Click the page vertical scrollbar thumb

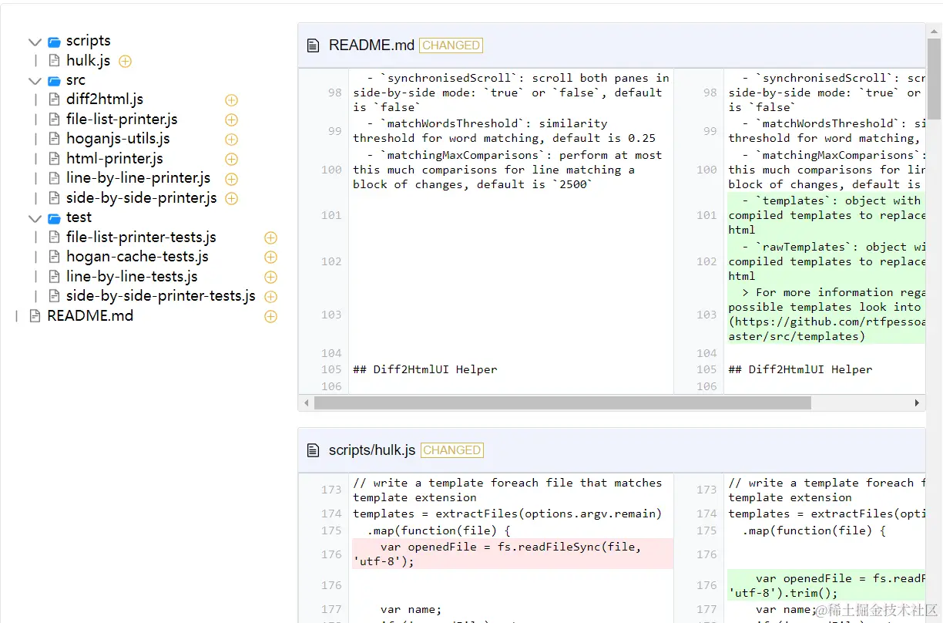[934, 79]
